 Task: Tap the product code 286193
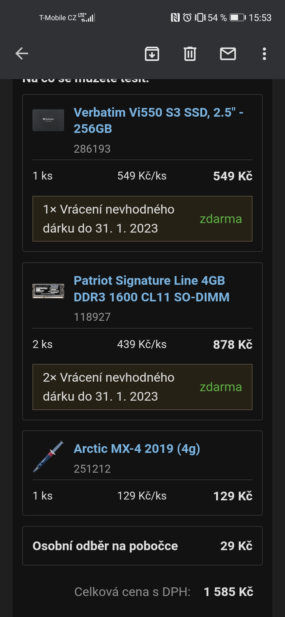click(92, 149)
